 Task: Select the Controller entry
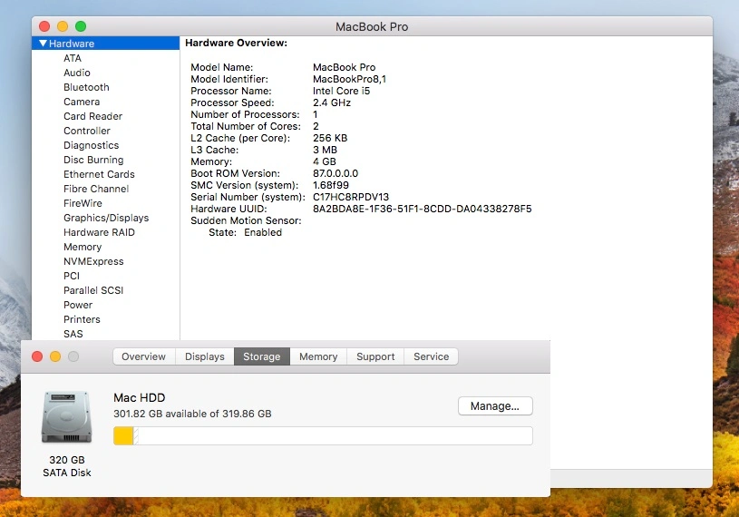87,131
